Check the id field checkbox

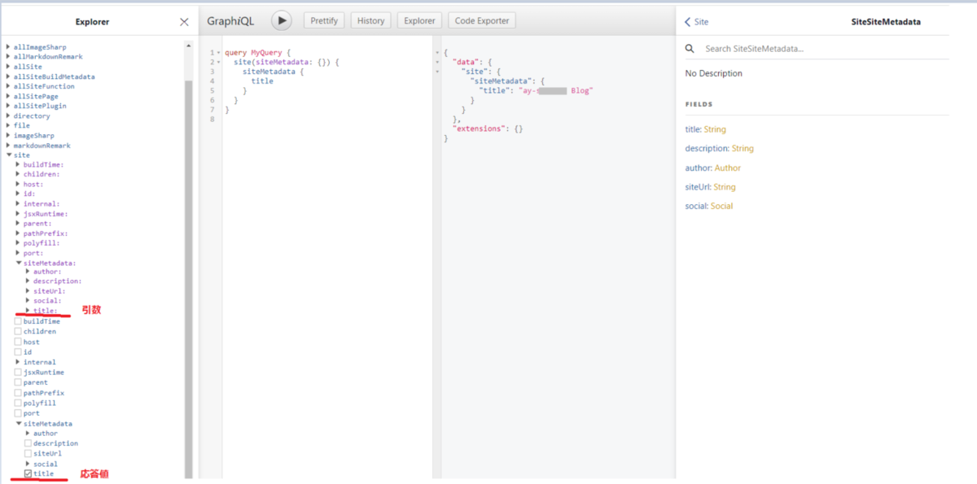[x=18, y=352]
